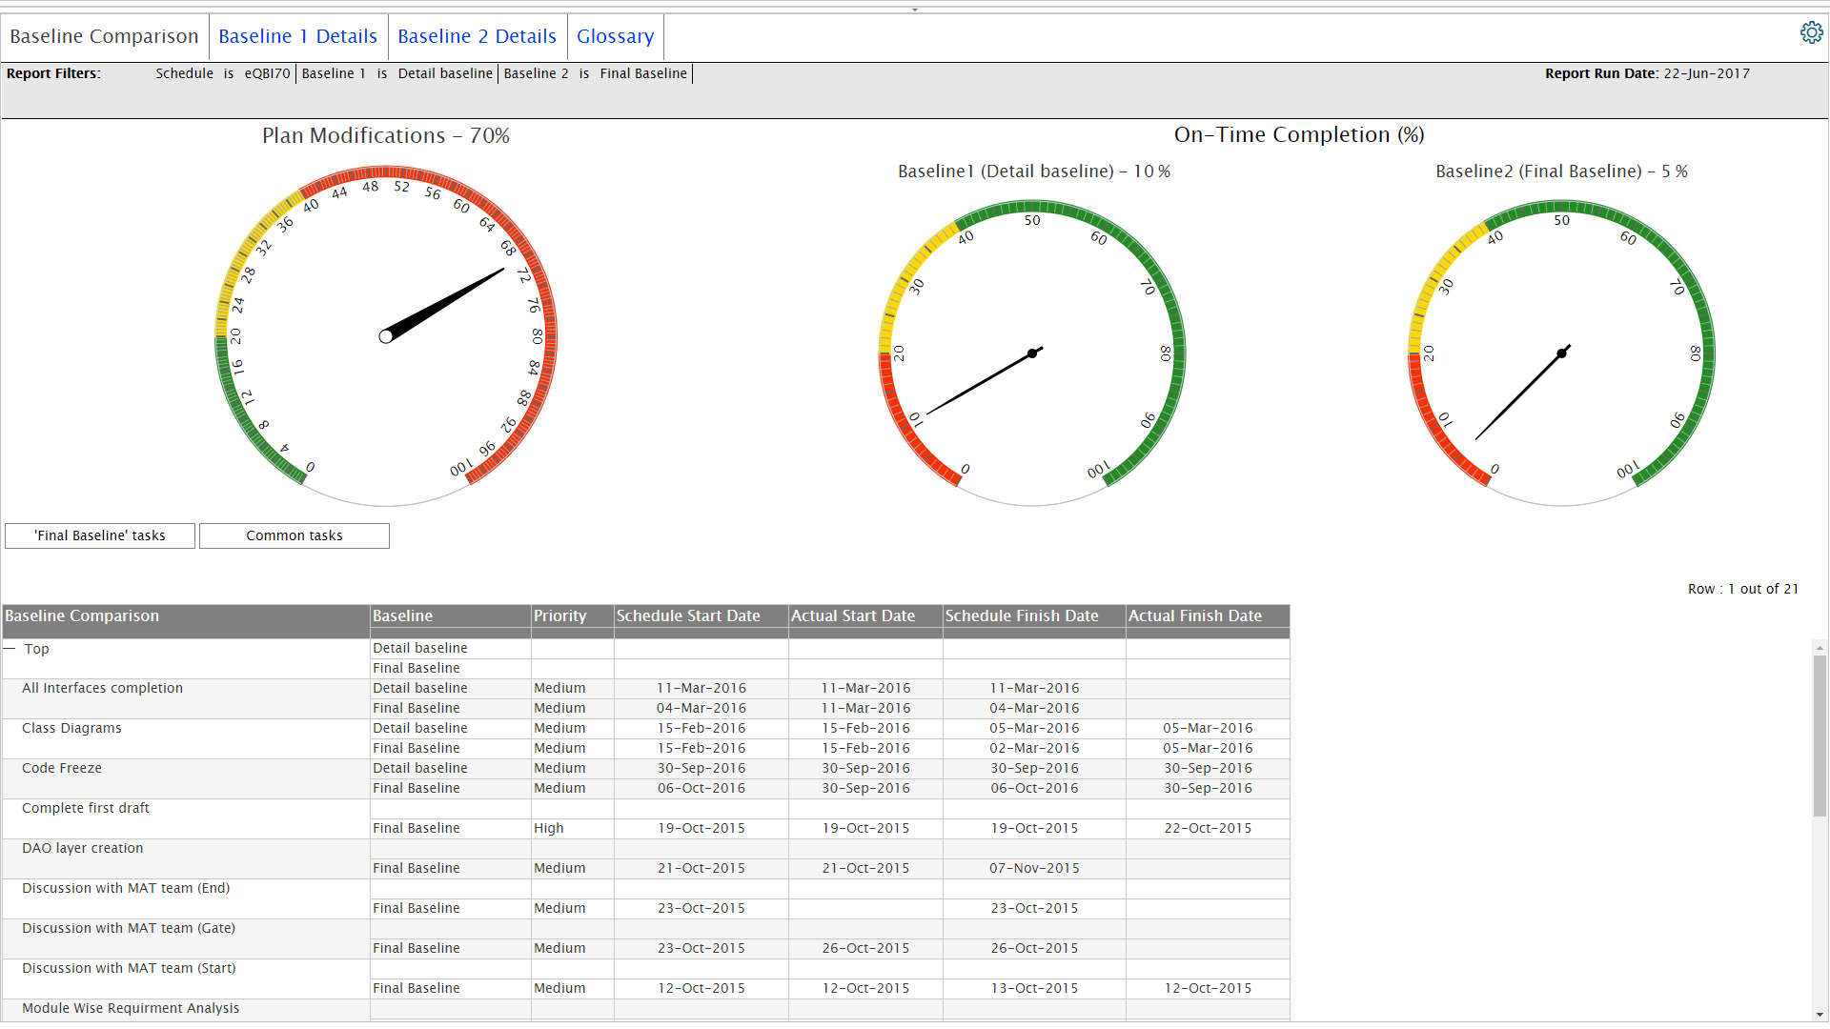The width and height of the screenshot is (1830, 1029).
Task: Click the 06-Oct-2016 schedule start date
Action: point(701,788)
